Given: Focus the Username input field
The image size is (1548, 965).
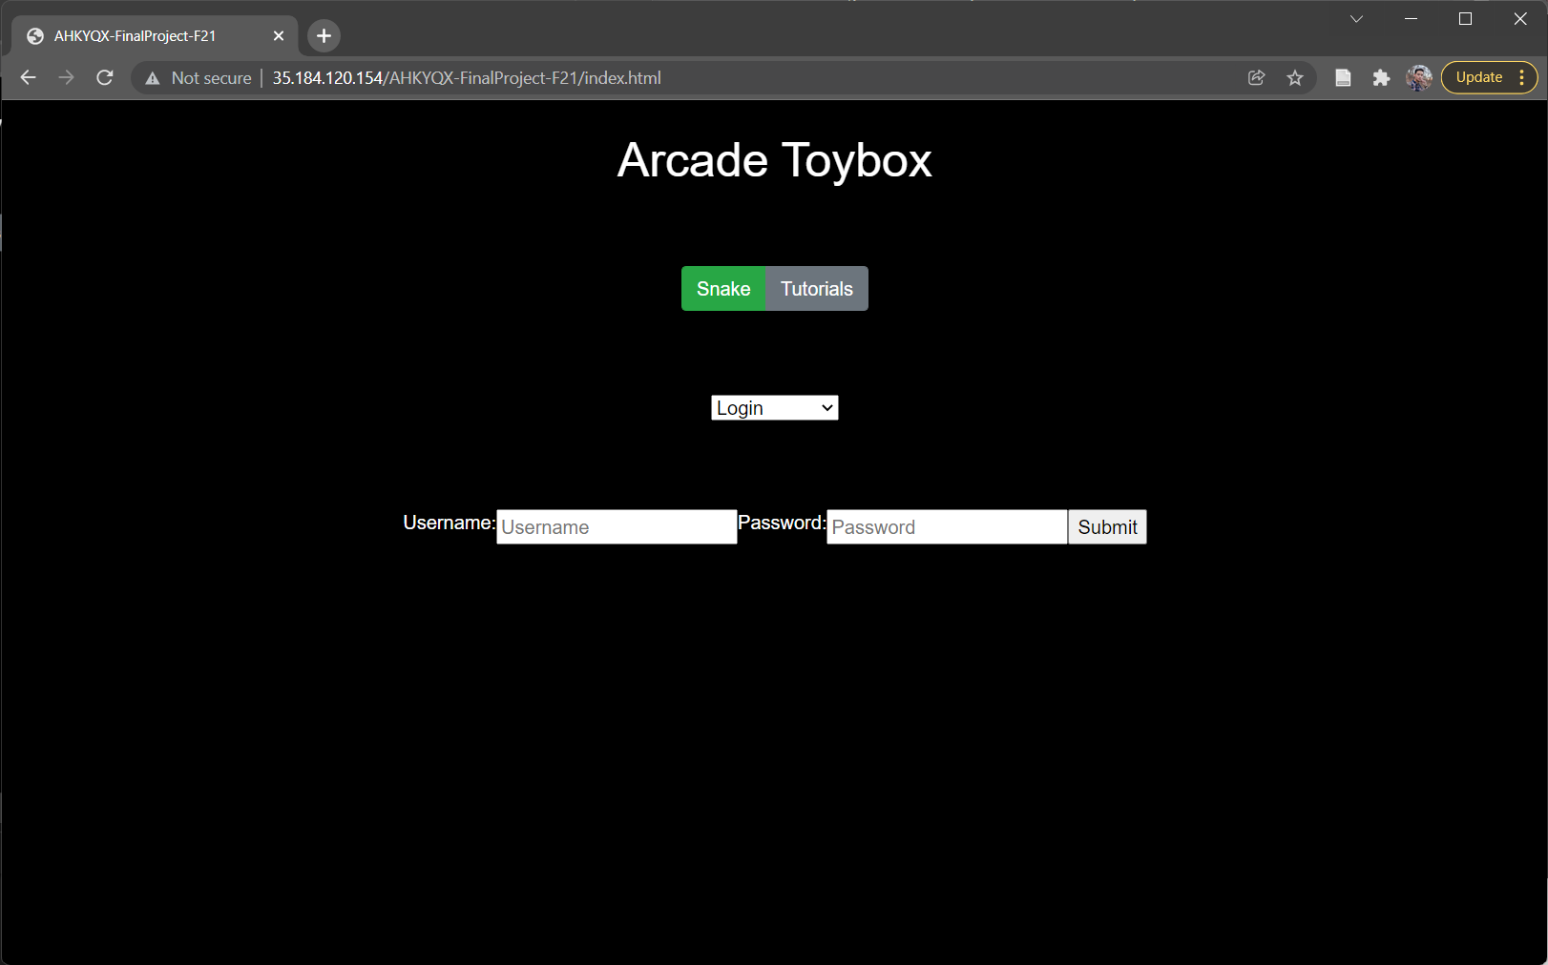Looking at the screenshot, I should tap(617, 527).
